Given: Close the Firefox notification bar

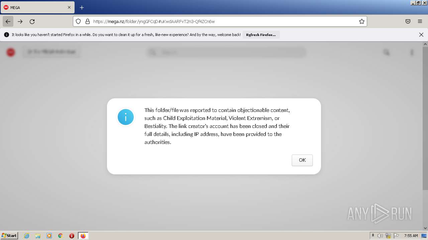Looking at the screenshot, I should pyautogui.click(x=421, y=35).
